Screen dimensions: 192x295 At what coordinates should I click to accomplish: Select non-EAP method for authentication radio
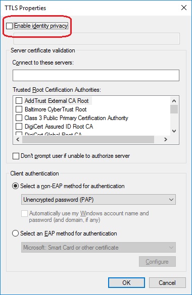click(x=15, y=186)
